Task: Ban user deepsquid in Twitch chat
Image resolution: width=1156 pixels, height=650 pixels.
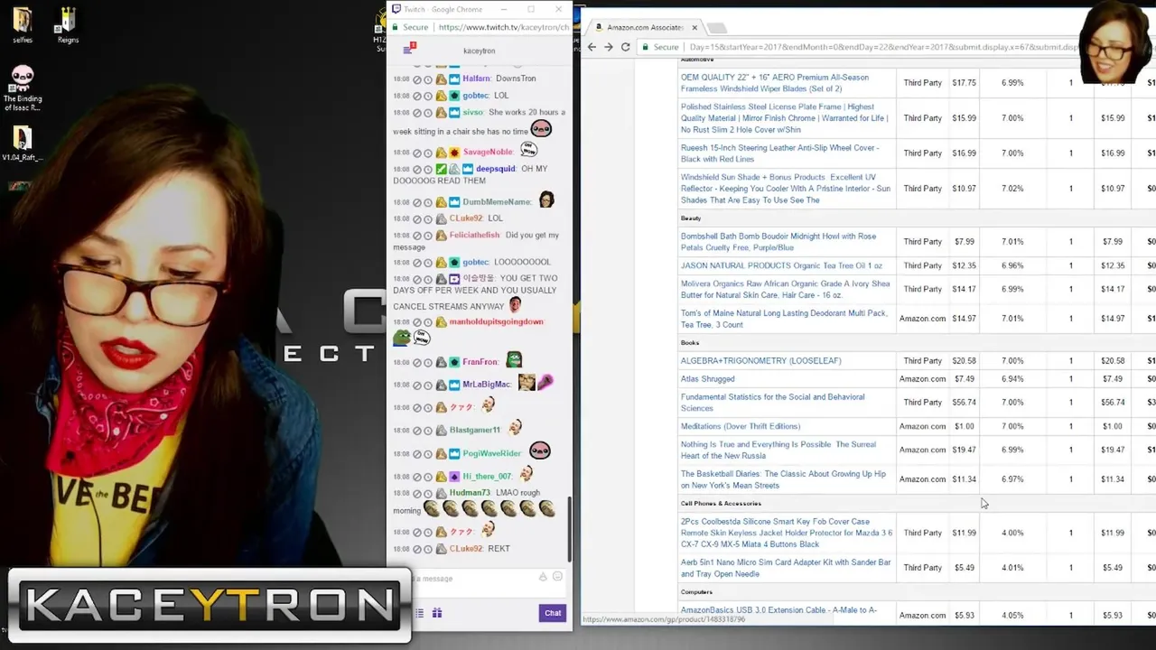Action: (x=417, y=169)
